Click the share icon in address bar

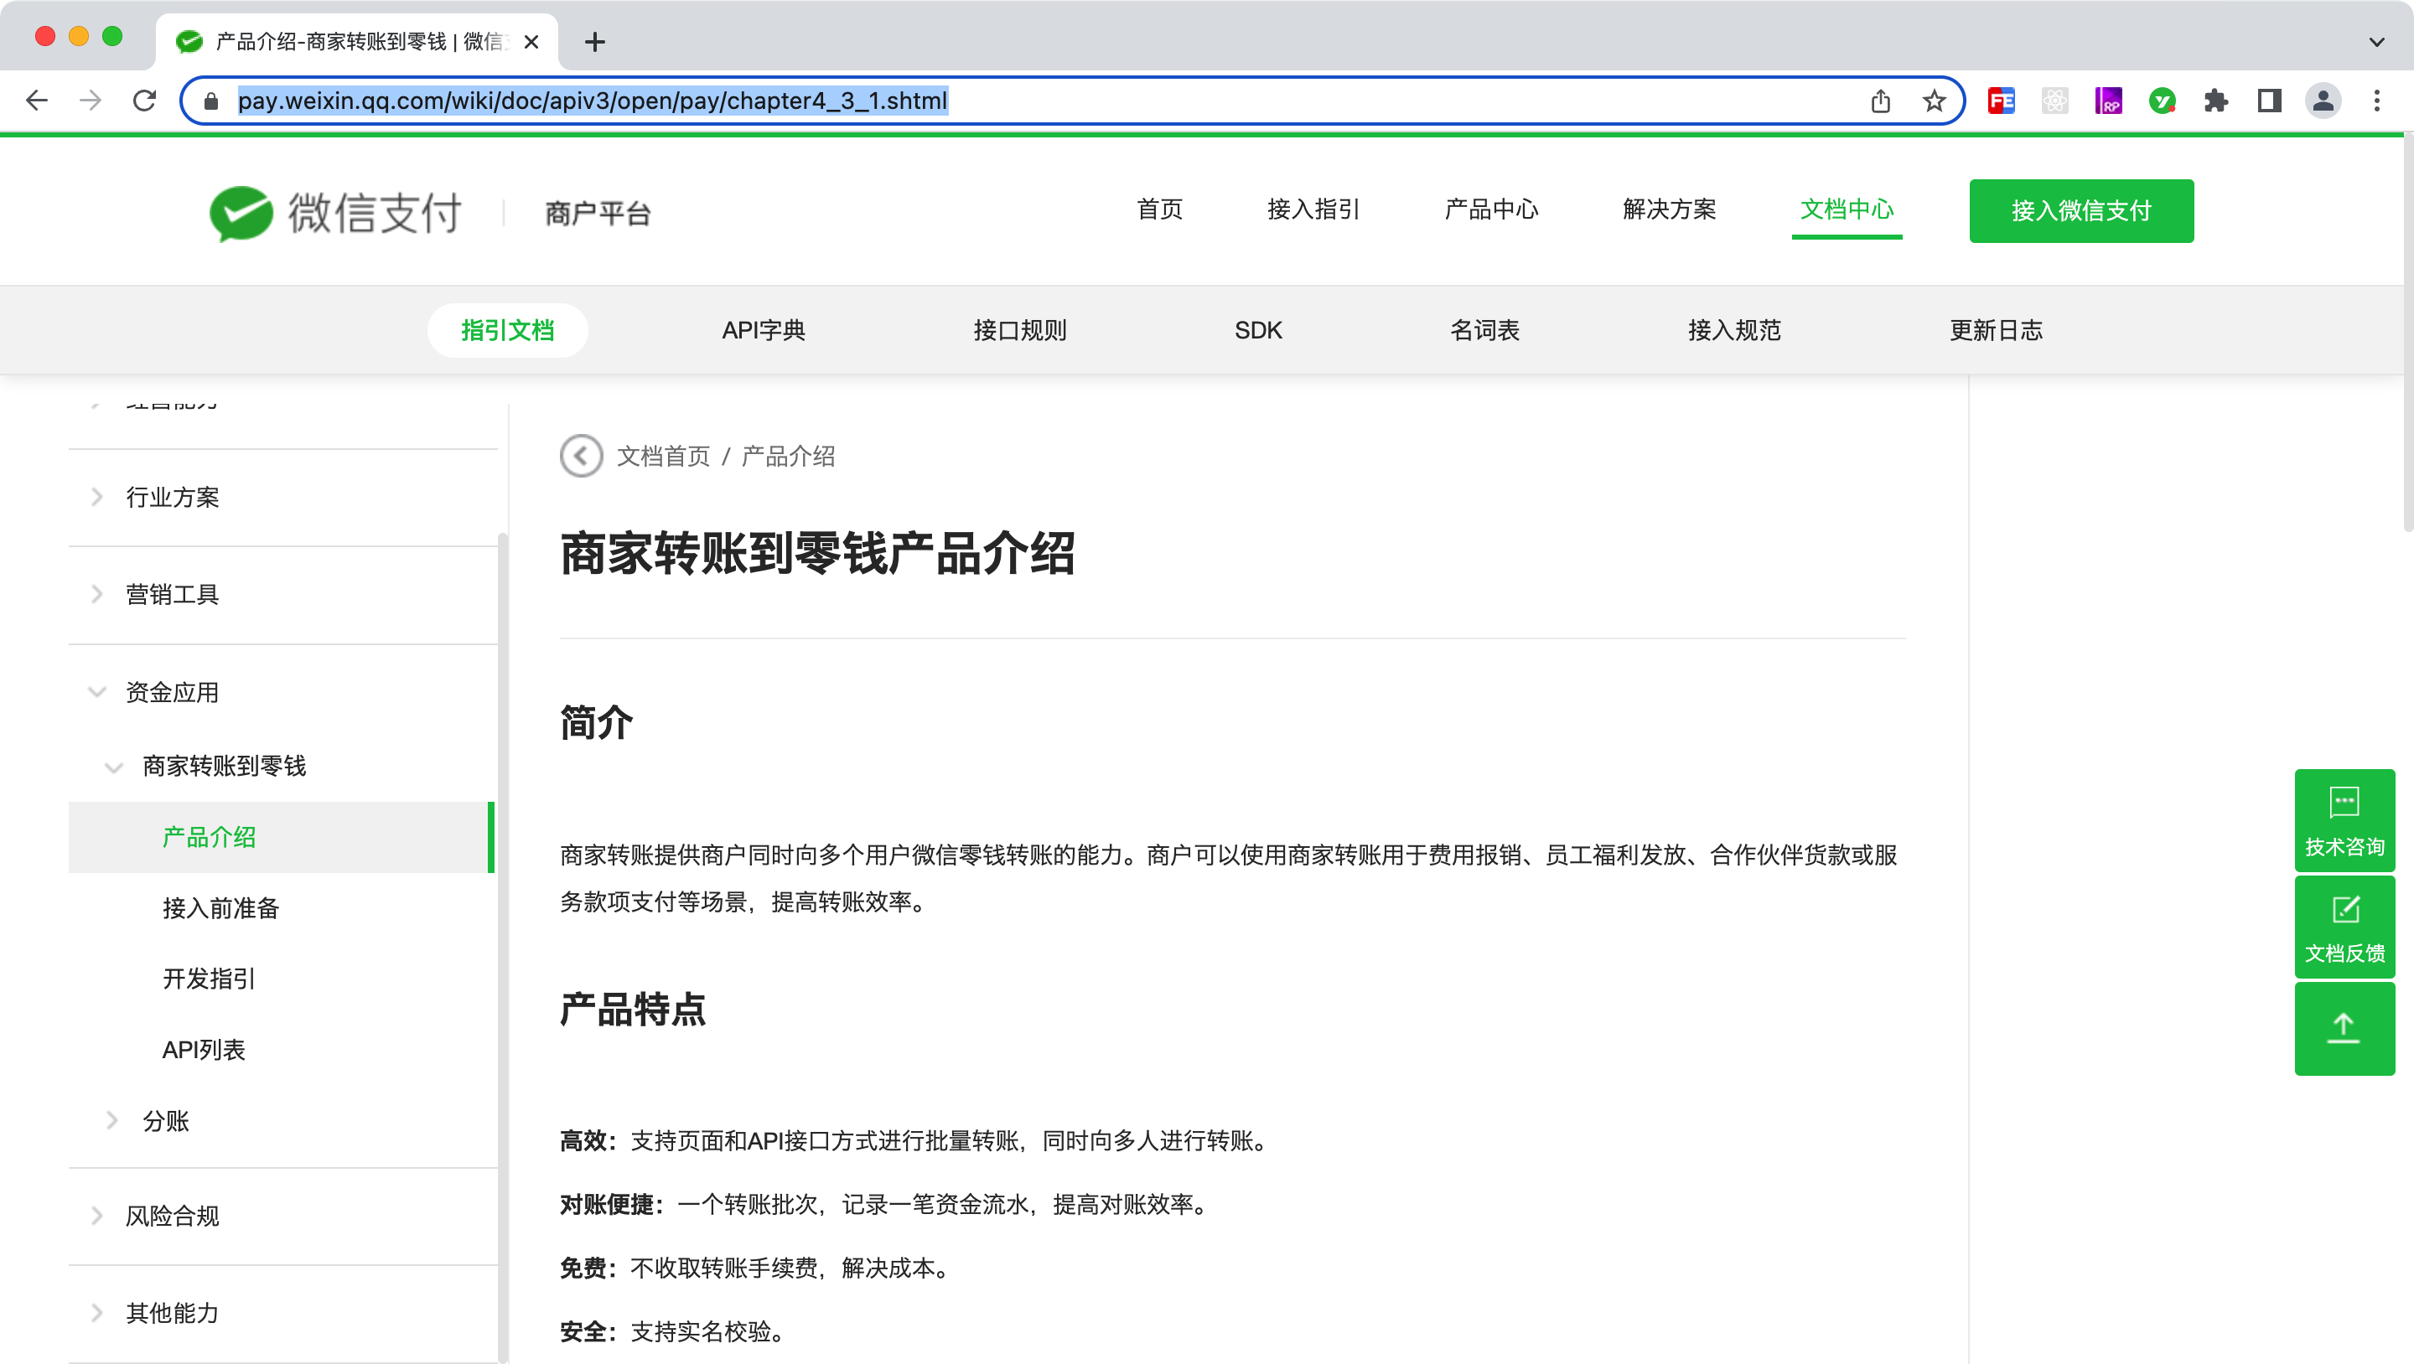[1881, 101]
